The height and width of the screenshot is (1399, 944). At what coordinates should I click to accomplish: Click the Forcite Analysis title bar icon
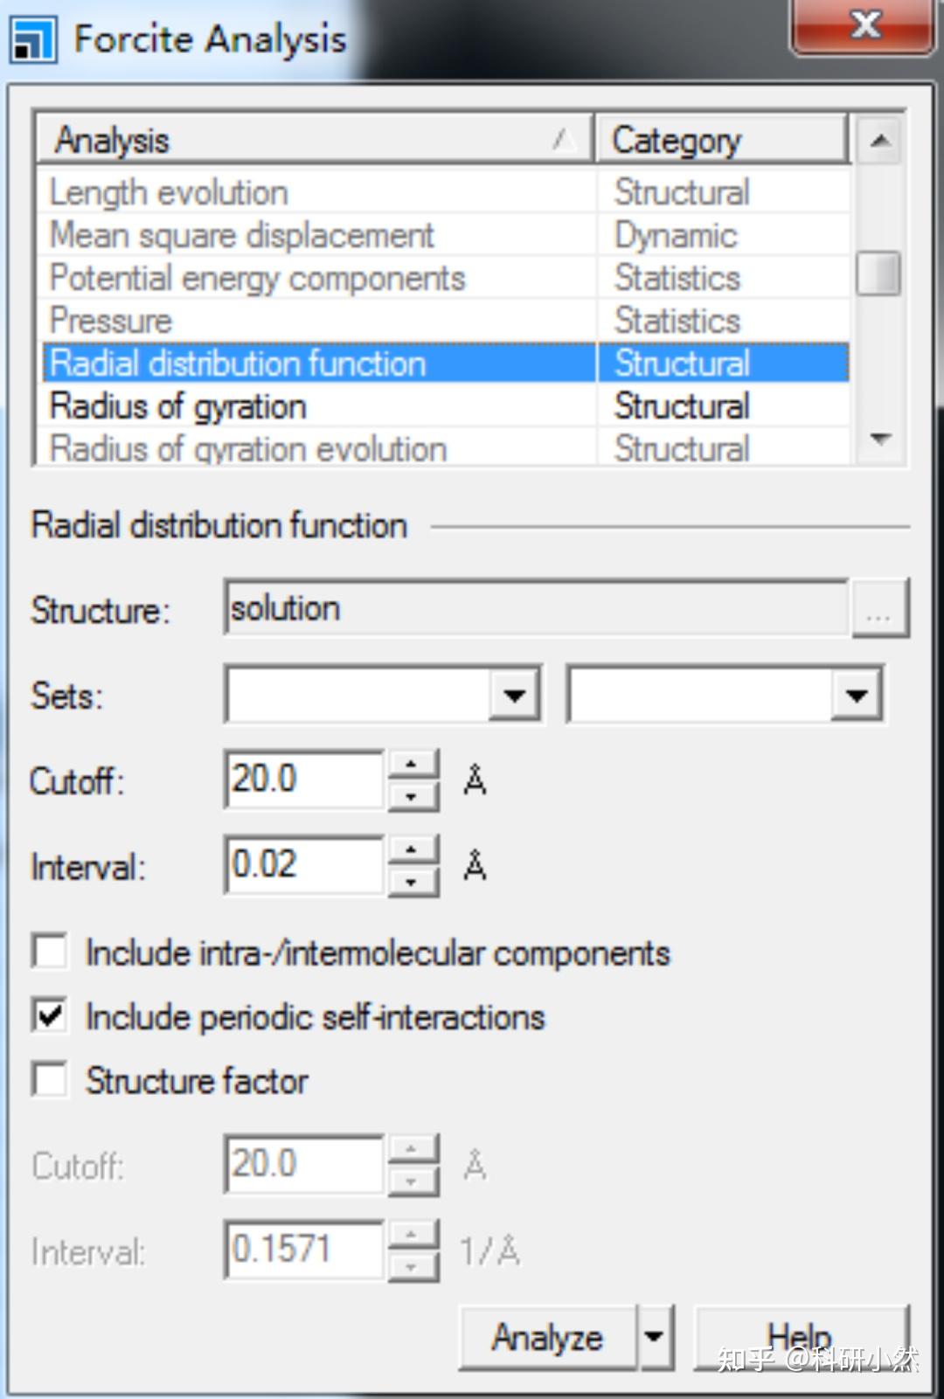pyautogui.click(x=32, y=39)
